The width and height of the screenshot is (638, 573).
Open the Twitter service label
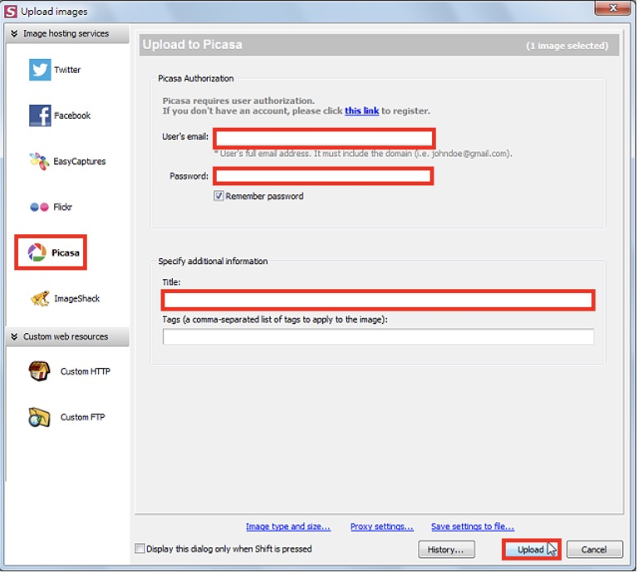67,70
